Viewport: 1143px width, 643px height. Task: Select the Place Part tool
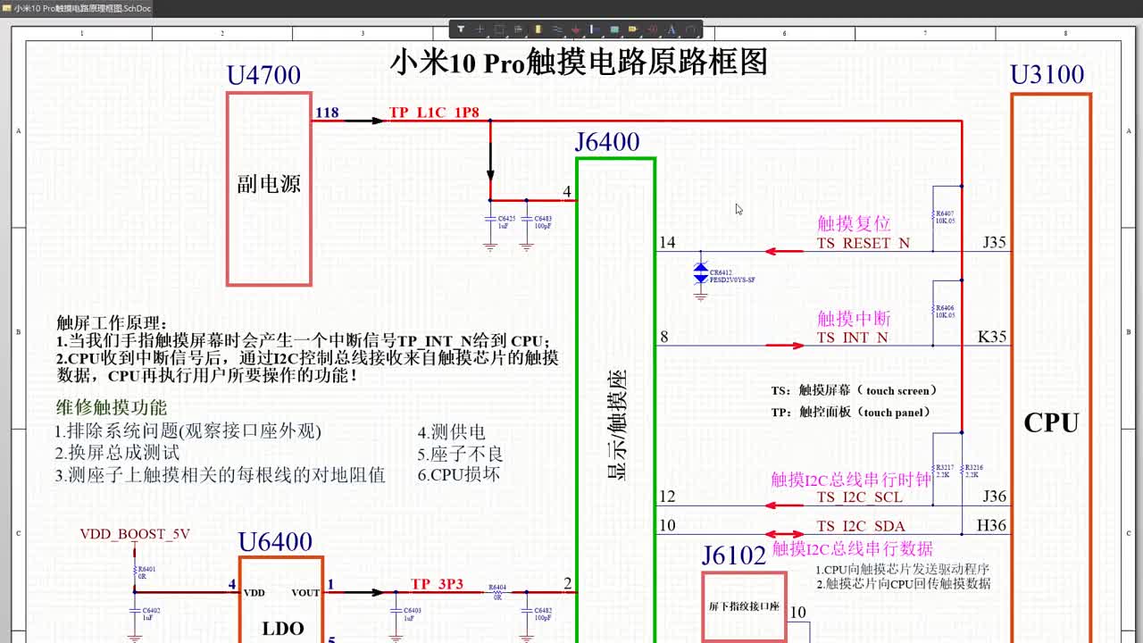point(538,29)
